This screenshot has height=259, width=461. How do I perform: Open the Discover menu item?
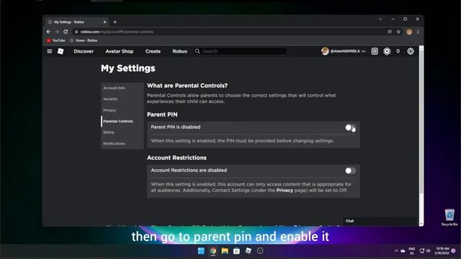[x=84, y=51]
